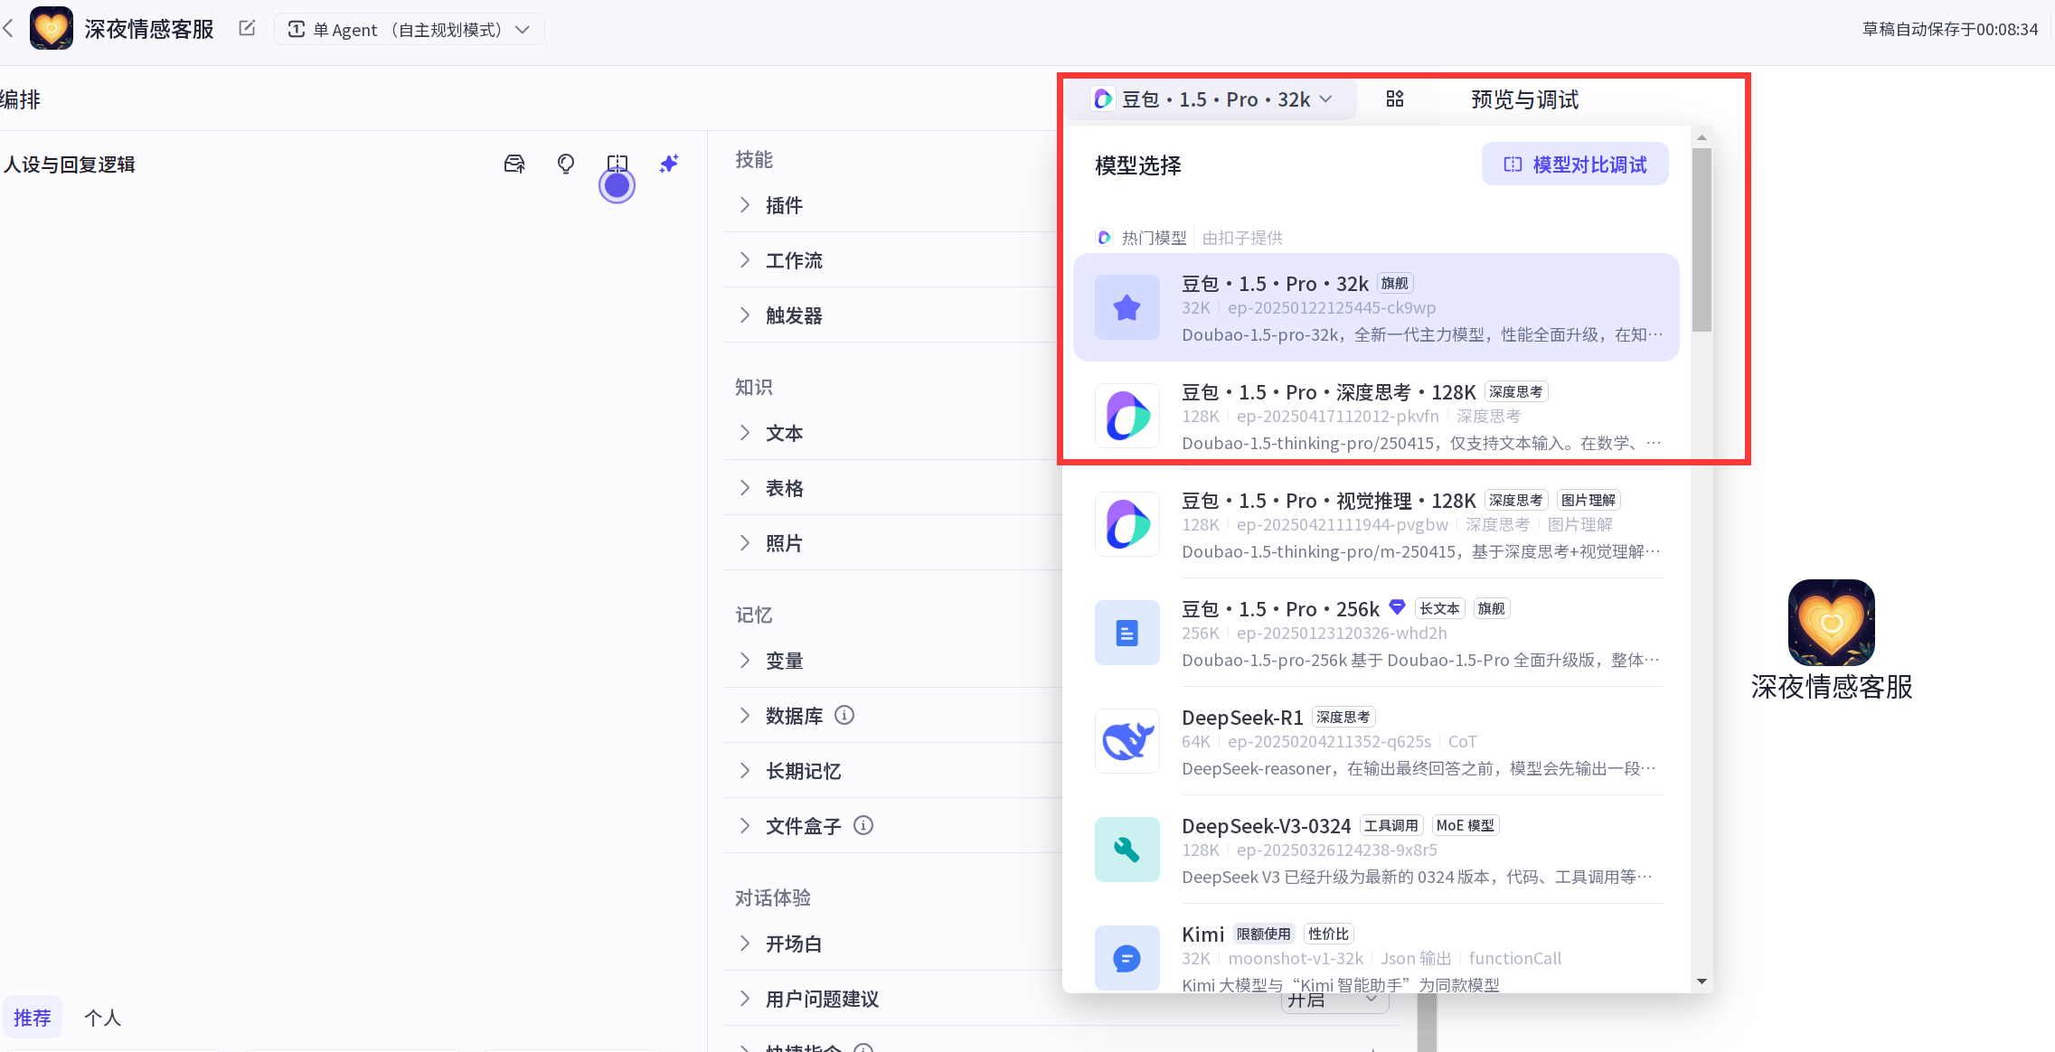Click the info icon beside 文件盒子
The height and width of the screenshot is (1052, 2055).
[x=863, y=825]
